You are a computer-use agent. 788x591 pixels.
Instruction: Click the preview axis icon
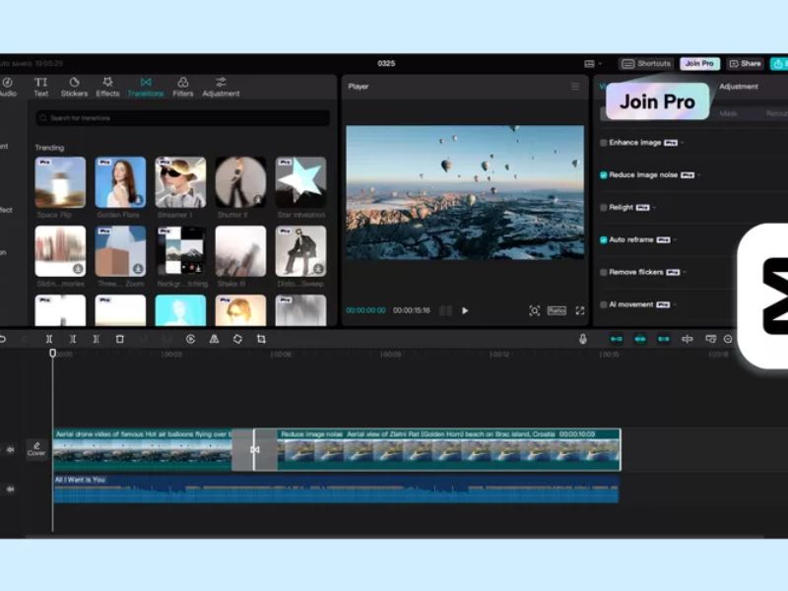click(687, 339)
